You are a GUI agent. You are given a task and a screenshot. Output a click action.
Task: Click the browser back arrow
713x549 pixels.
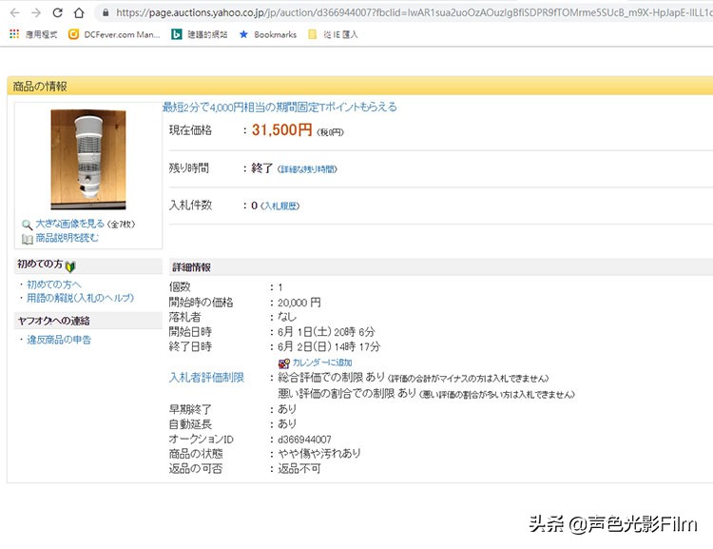point(15,12)
